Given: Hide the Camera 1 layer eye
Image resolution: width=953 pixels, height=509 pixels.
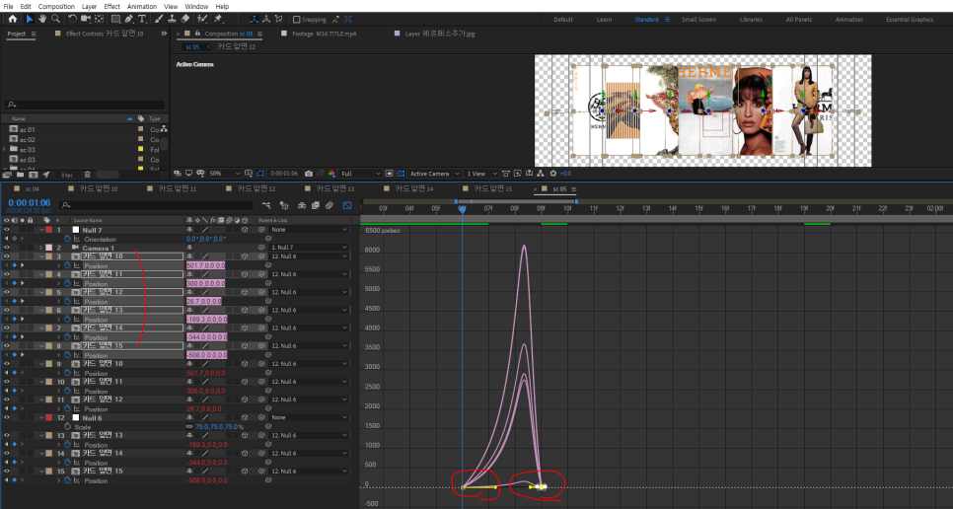Looking at the screenshot, I should (x=7, y=248).
